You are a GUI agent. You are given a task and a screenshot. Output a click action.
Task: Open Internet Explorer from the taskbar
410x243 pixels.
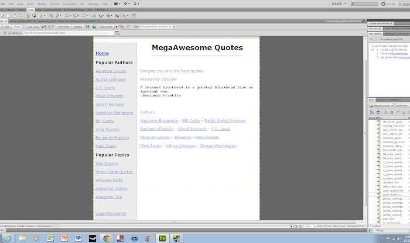[x=8, y=238]
